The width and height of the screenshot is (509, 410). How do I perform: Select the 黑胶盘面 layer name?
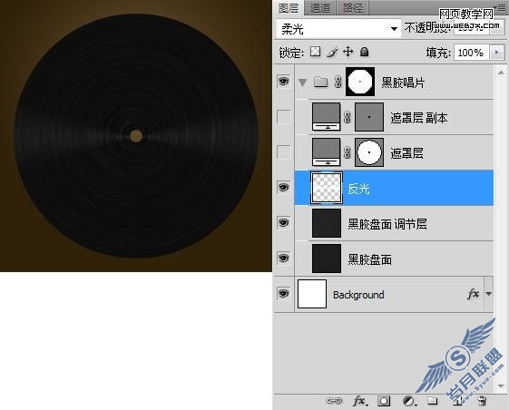tap(369, 259)
